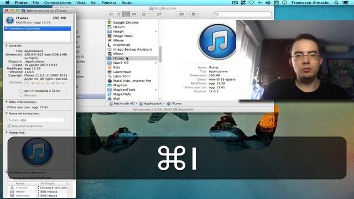Click the Wi-Fi status icon in menu bar

(x=251, y=3)
